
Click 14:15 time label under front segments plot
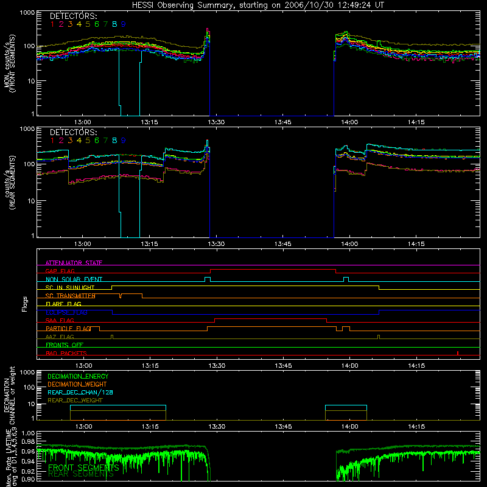coord(416,122)
